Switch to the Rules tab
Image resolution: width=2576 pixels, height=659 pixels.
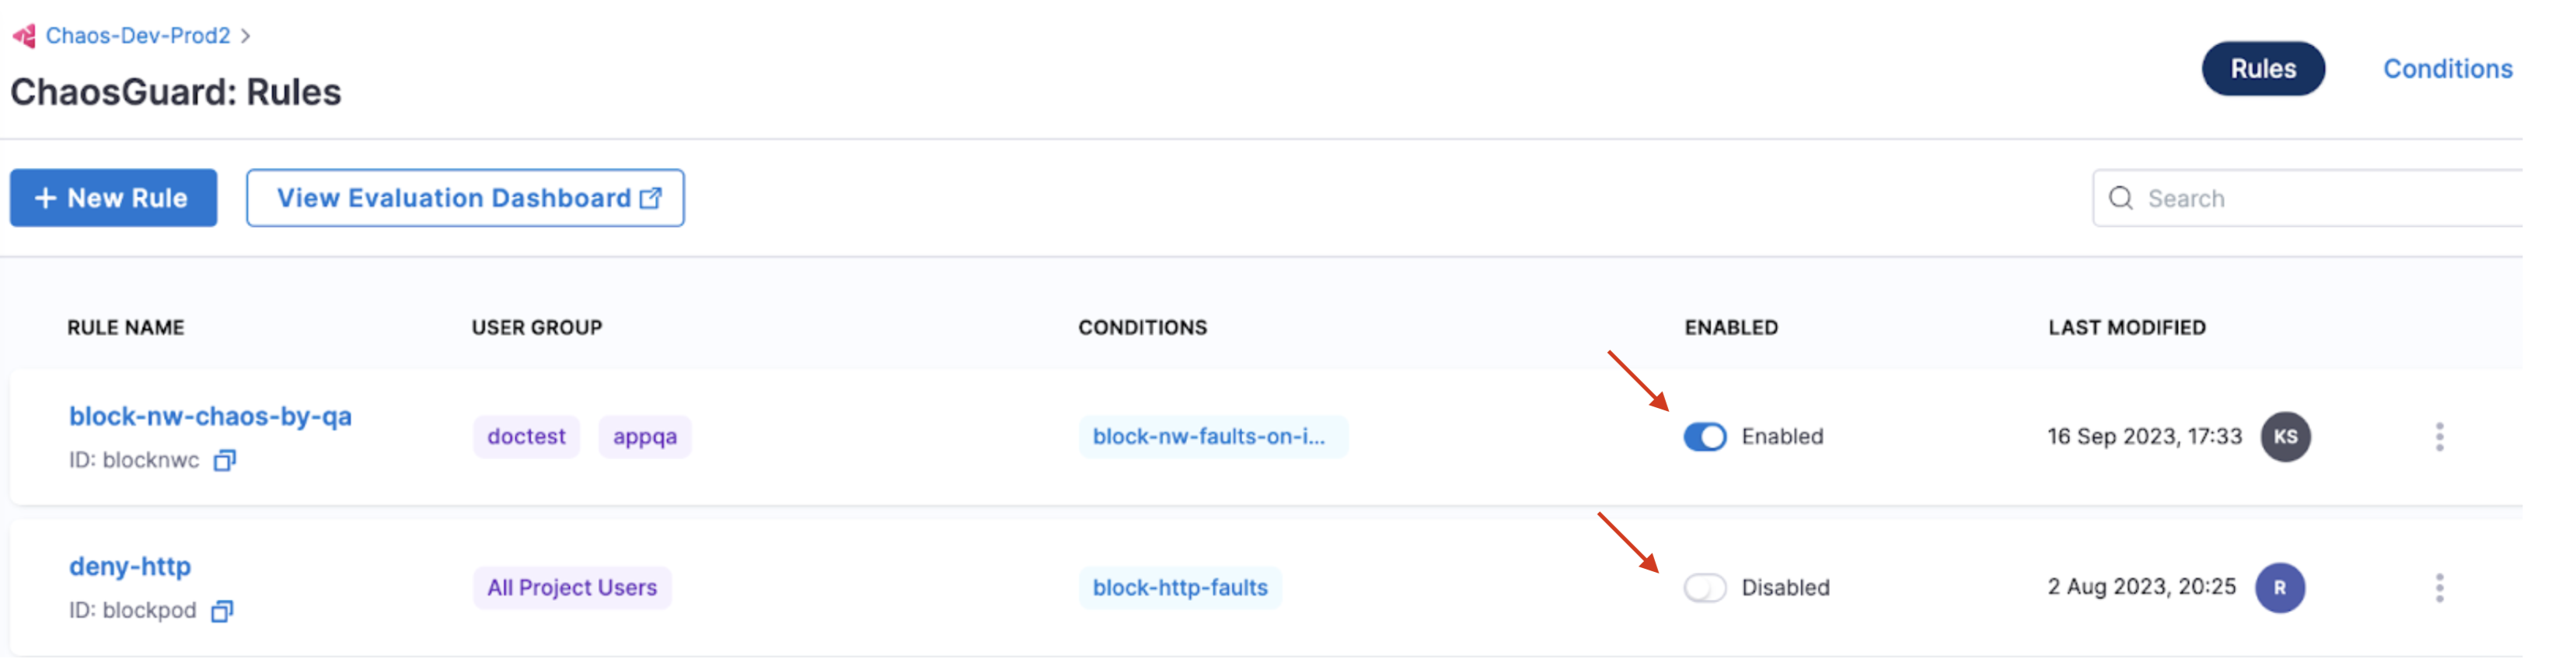click(x=2262, y=69)
